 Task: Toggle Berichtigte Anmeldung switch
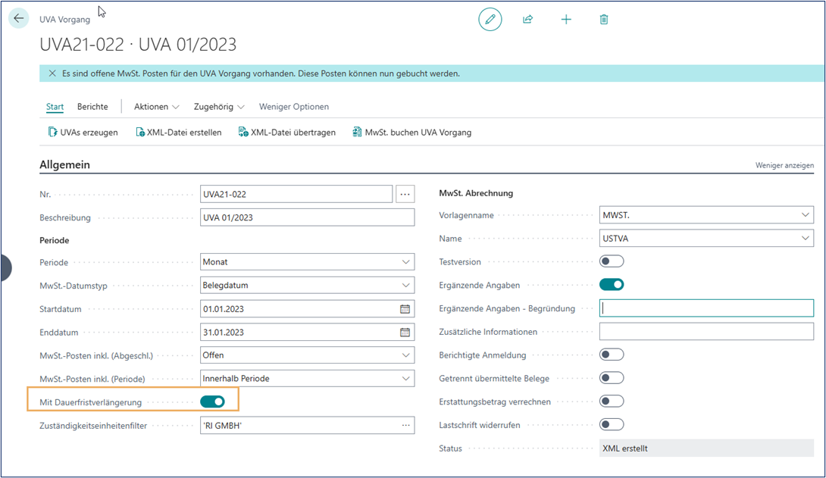click(611, 355)
